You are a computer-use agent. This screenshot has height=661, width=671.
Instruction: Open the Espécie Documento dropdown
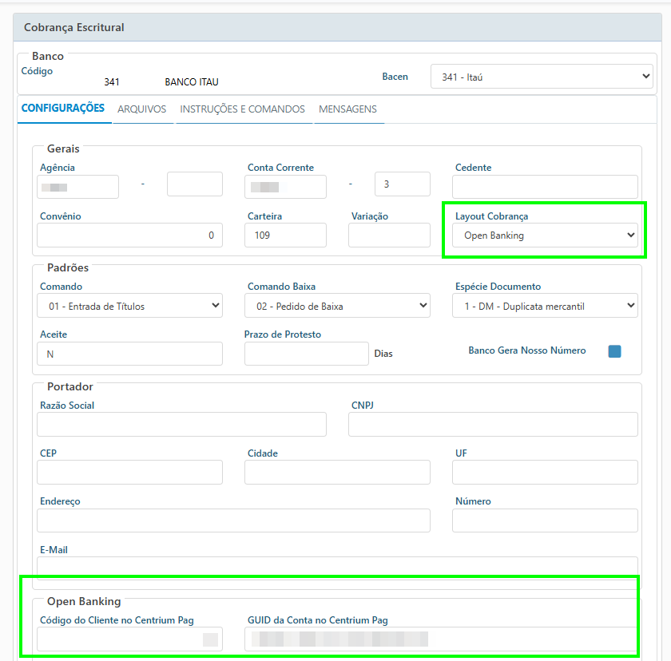545,306
